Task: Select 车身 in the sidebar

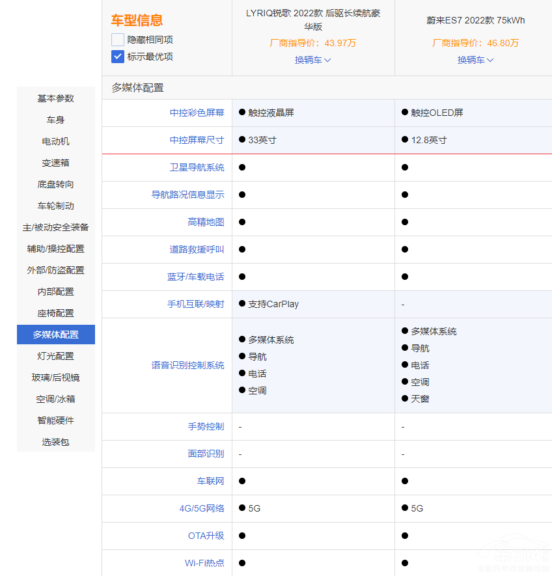Action: (56, 120)
